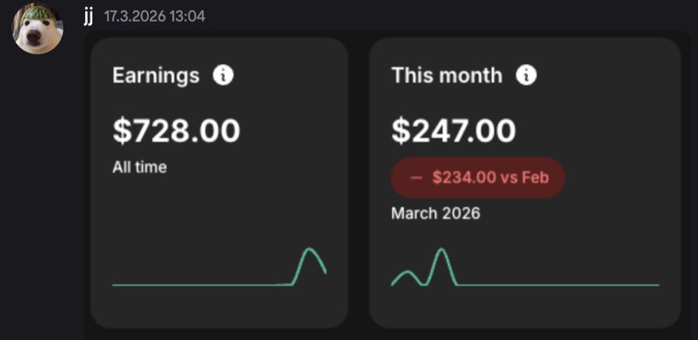
Task: Select the $728.00 all-time earnings amount
Action: point(176,131)
